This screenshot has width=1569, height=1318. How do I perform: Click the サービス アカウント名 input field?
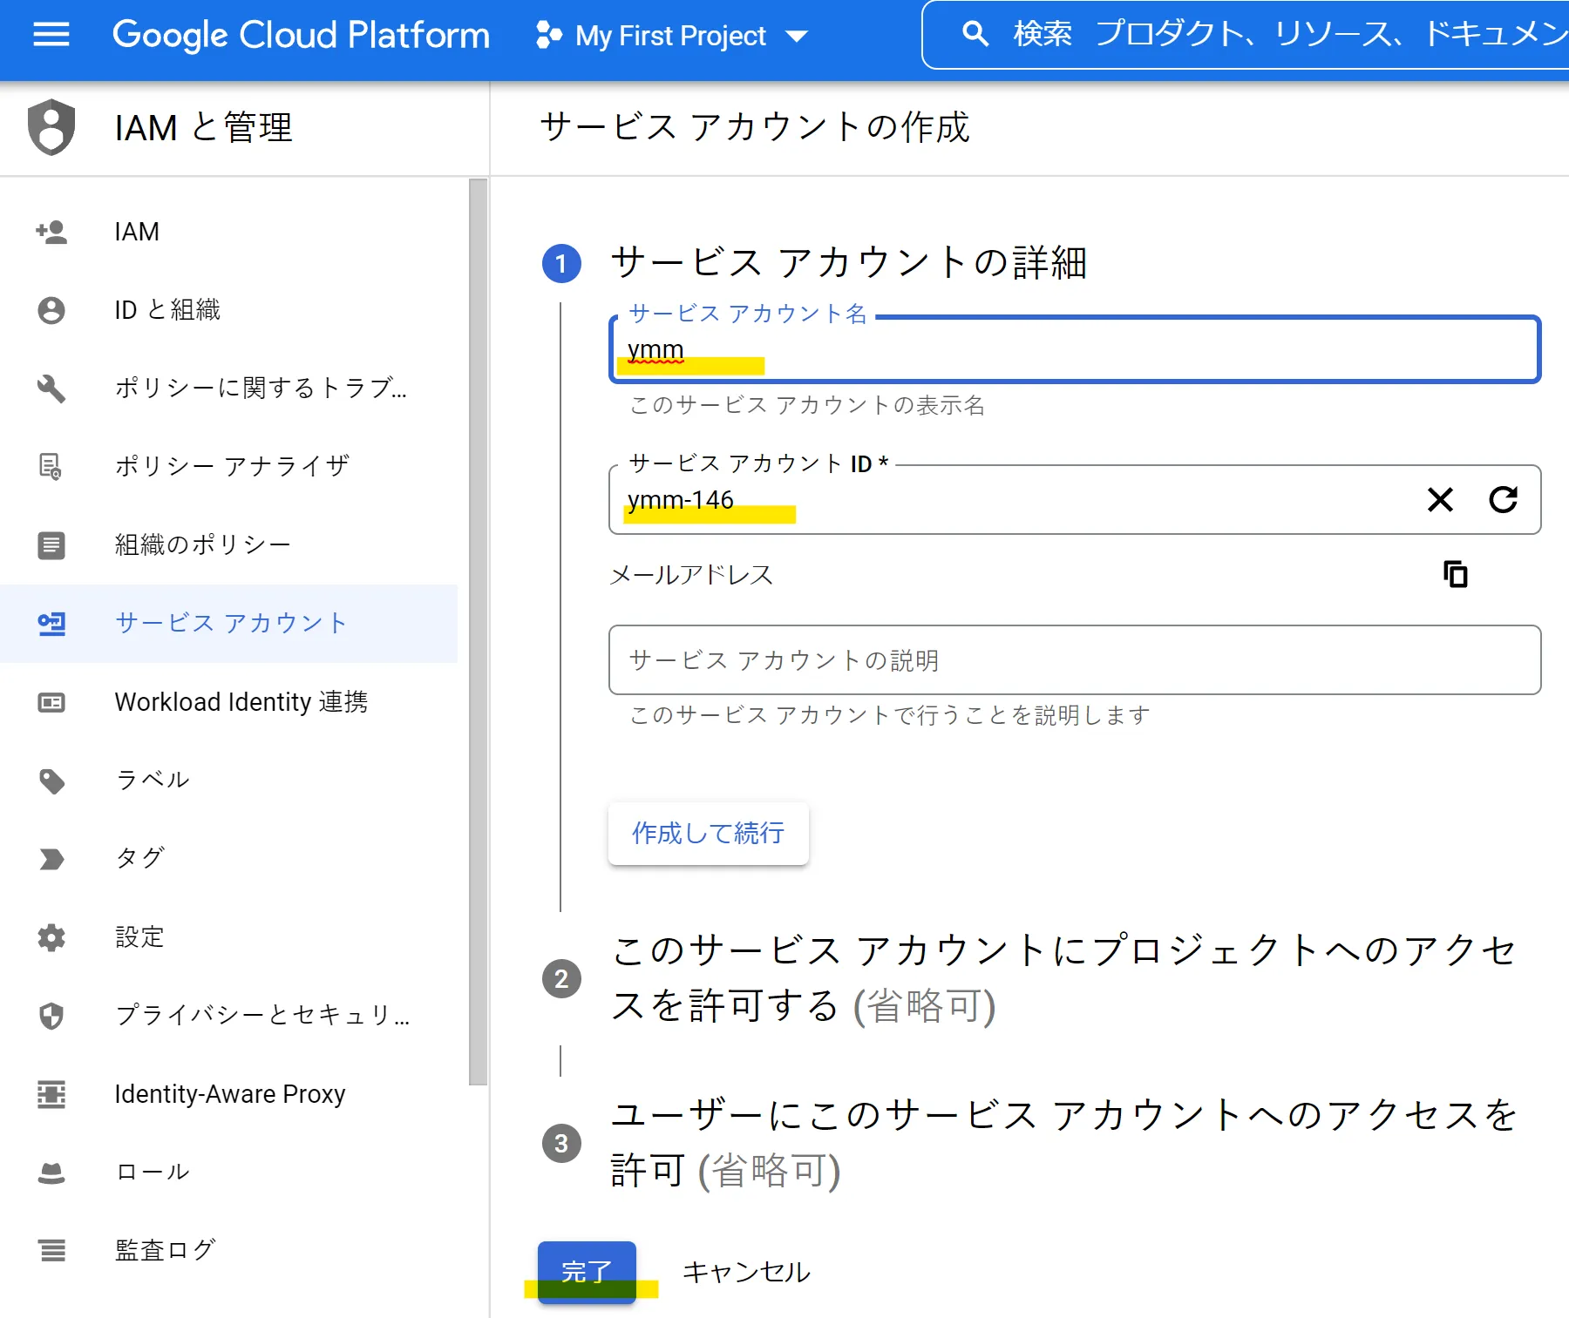click(x=1075, y=349)
